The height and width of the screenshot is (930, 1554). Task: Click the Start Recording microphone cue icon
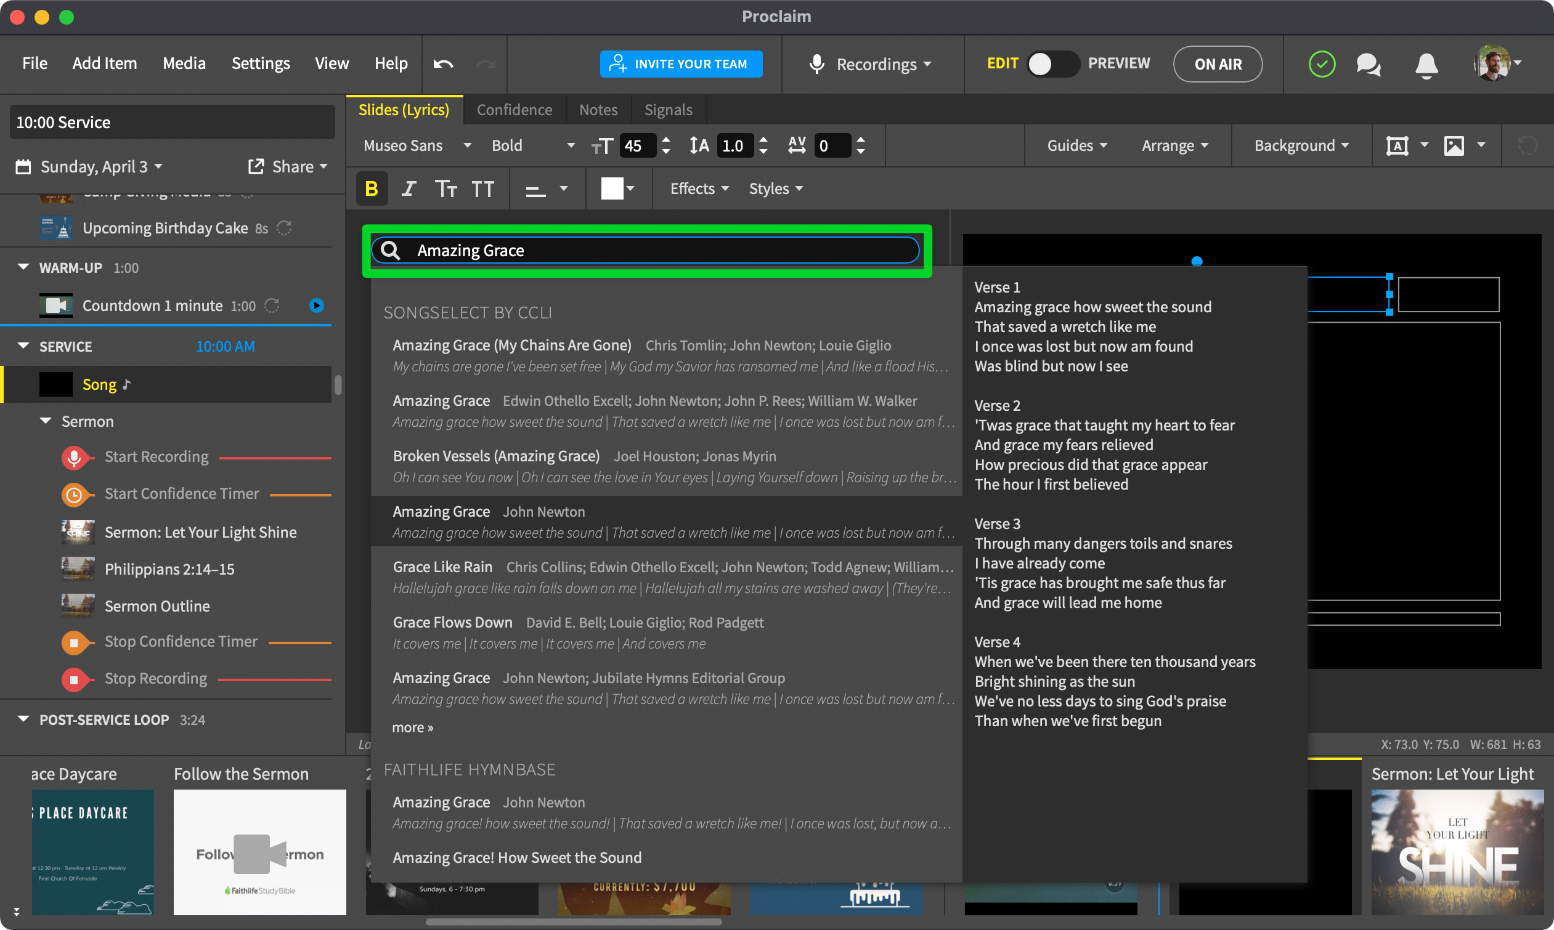pyautogui.click(x=74, y=458)
